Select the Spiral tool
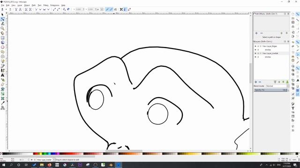The image size is (300, 168). tap(2, 56)
